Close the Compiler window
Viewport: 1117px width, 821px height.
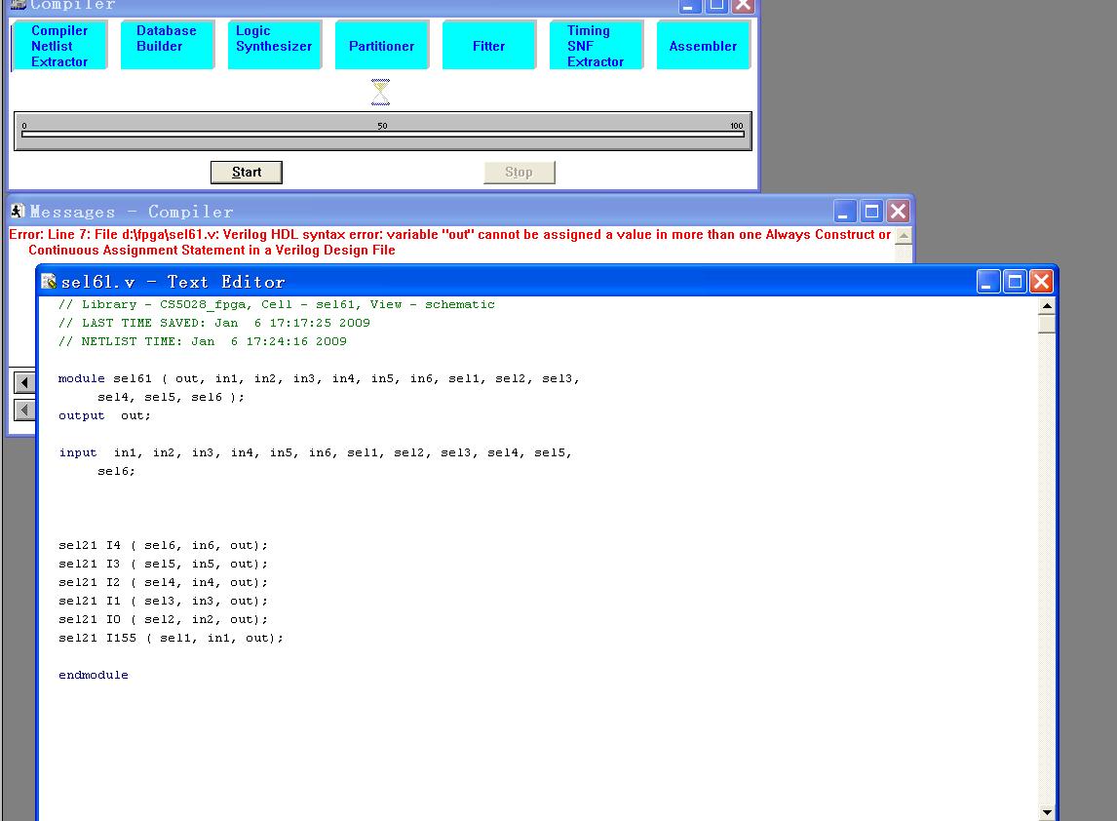tap(743, 6)
